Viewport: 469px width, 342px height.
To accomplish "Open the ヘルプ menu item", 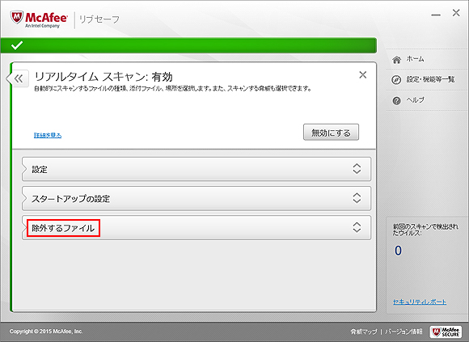I will click(x=415, y=99).
